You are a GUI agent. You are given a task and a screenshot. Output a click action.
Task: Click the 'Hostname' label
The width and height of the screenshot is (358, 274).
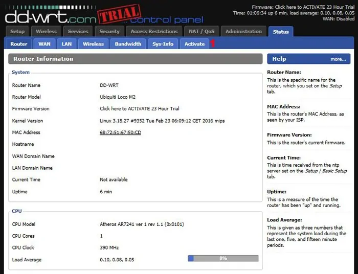coord(23,144)
